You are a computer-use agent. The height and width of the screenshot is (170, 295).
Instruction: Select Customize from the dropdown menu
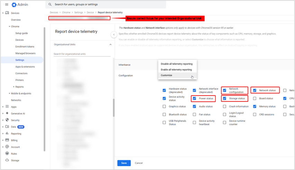[166, 75]
